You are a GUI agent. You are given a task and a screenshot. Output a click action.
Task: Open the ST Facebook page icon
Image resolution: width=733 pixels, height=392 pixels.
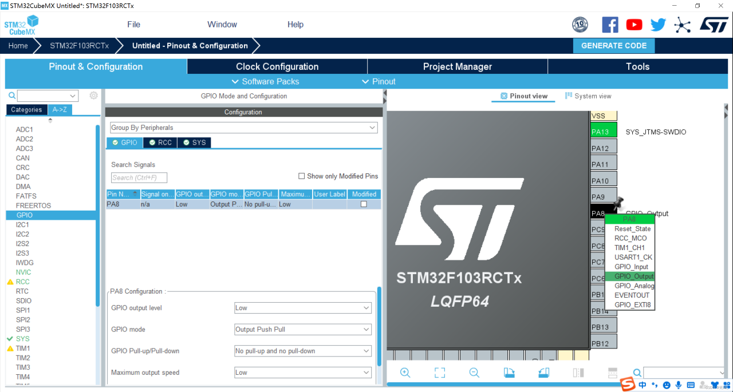(x=610, y=25)
